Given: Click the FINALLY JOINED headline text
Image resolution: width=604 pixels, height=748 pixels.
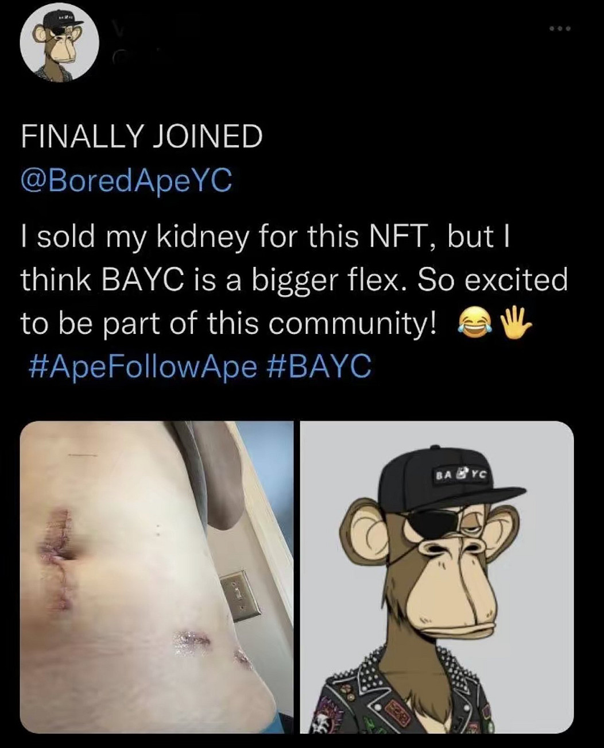Looking at the screenshot, I should point(141,137).
